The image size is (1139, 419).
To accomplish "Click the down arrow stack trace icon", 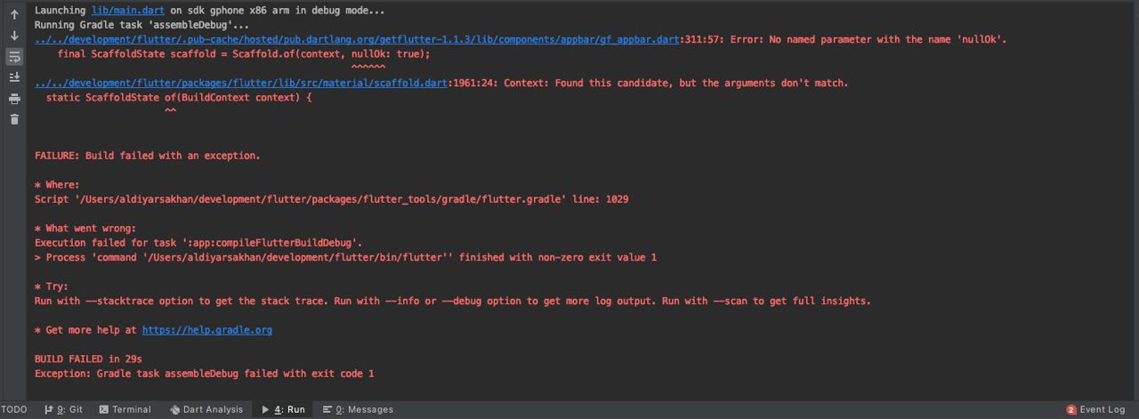I will pyautogui.click(x=14, y=36).
